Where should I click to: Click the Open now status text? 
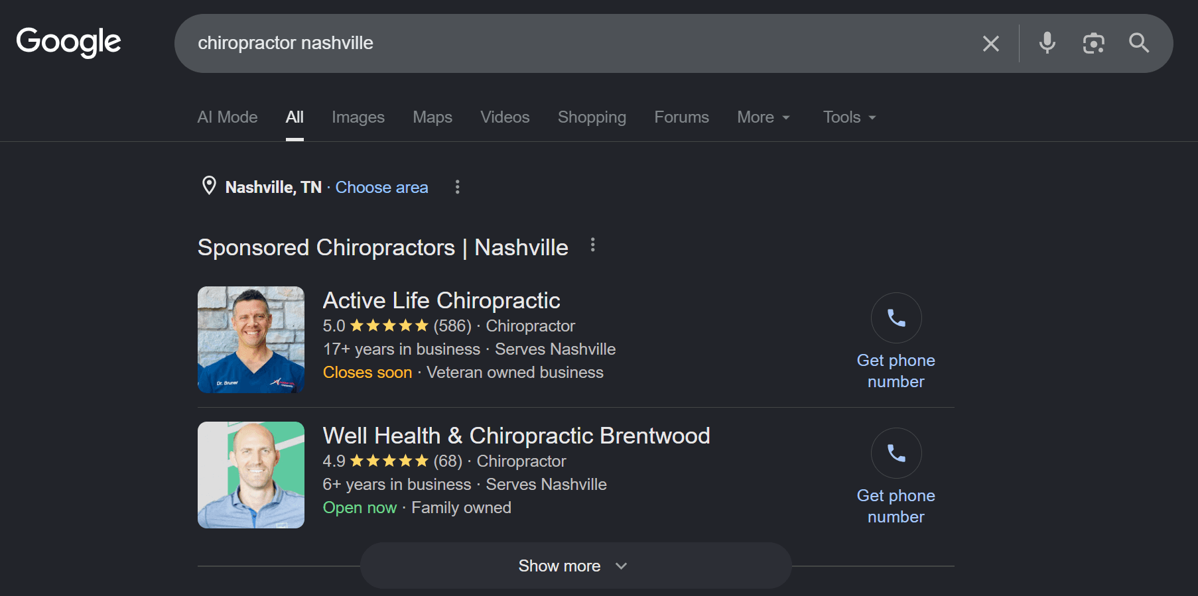tap(360, 508)
